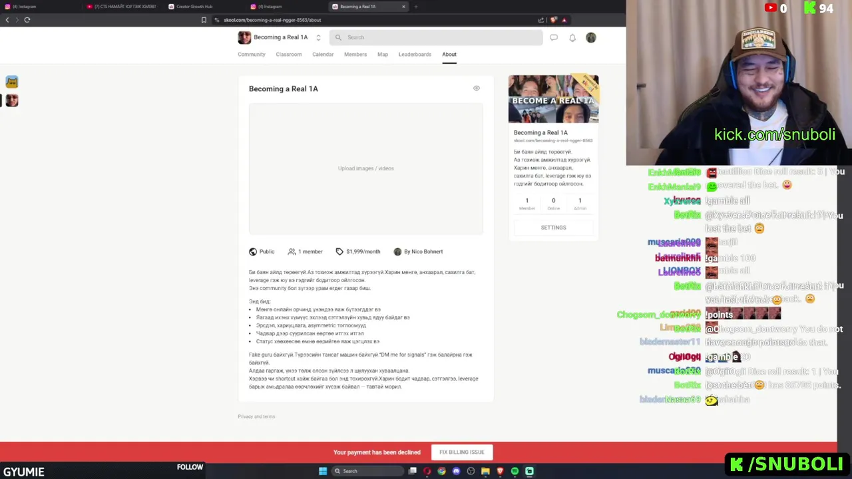Open the new tab plus button
The image size is (852, 479).
[416, 7]
